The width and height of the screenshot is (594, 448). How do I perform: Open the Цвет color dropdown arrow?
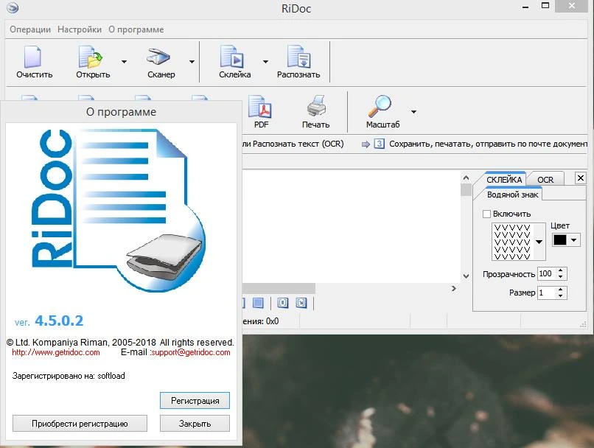click(x=573, y=240)
